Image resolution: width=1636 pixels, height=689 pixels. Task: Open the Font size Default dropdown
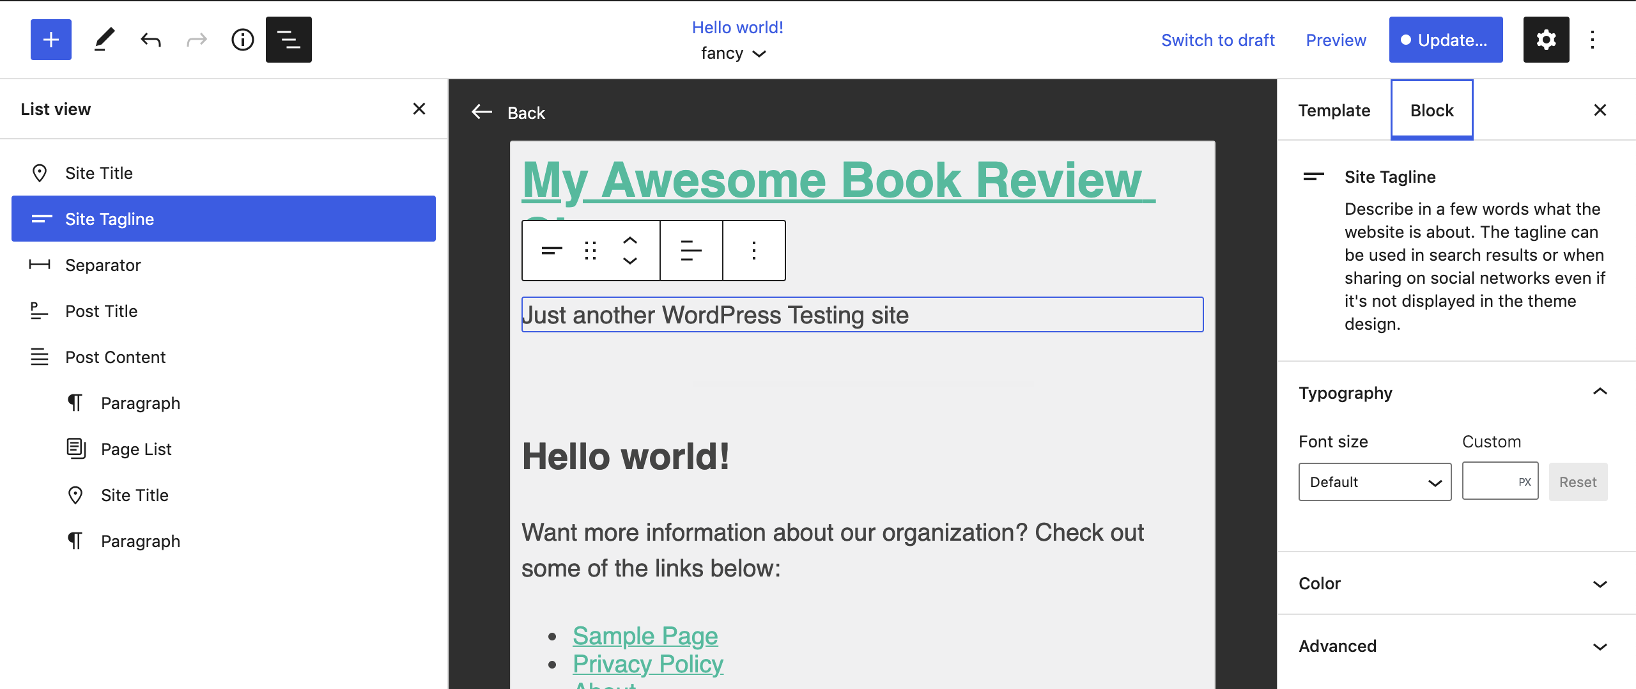[1375, 482]
